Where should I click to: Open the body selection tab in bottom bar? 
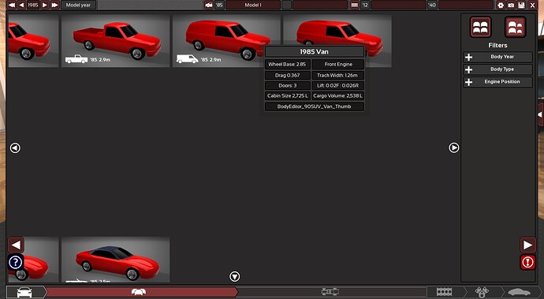139,292
